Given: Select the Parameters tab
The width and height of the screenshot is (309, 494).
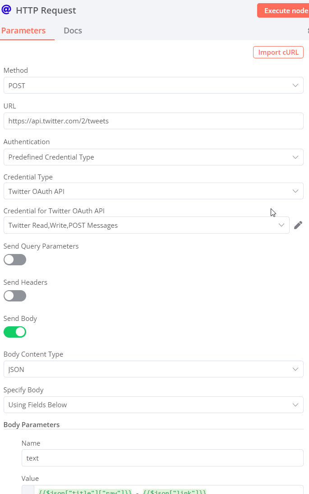Looking at the screenshot, I should [x=23, y=31].
